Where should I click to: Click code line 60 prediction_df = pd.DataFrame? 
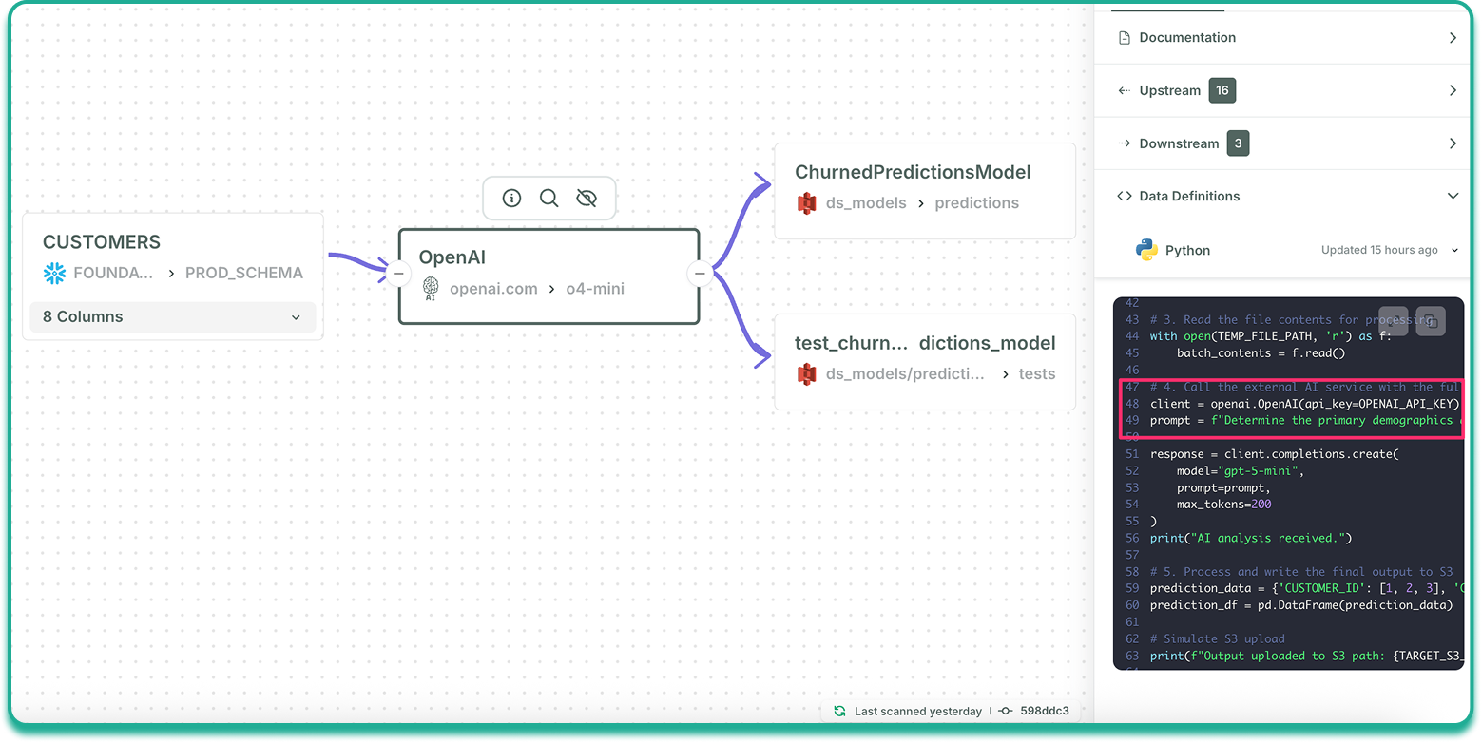tap(1301, 605)
